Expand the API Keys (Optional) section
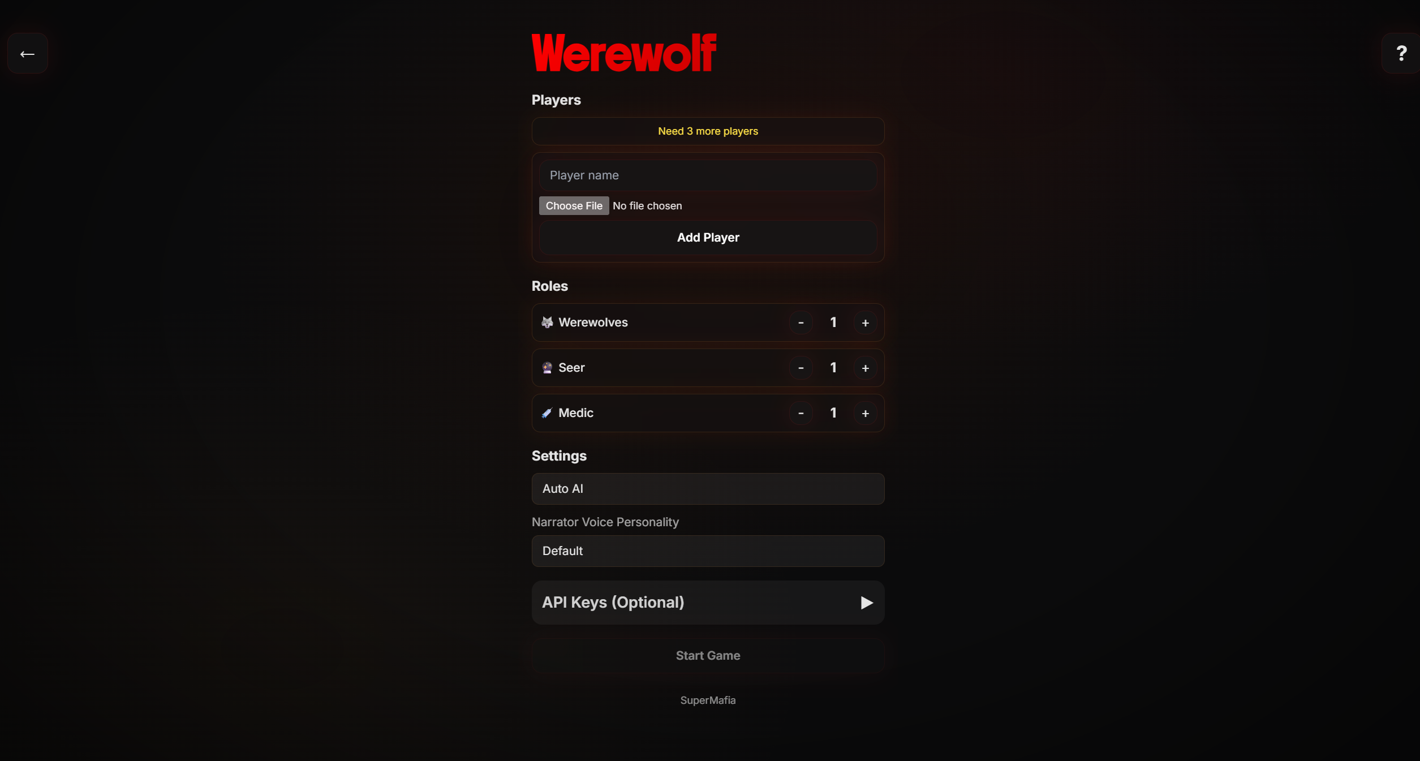This screenshot has width=1420, height=761. coord(708,602)
